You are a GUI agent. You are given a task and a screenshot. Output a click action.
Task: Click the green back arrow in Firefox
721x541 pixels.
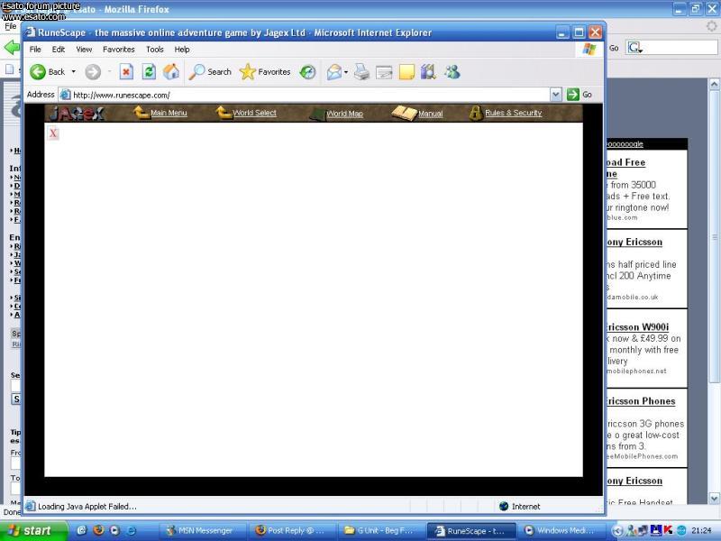12,48
